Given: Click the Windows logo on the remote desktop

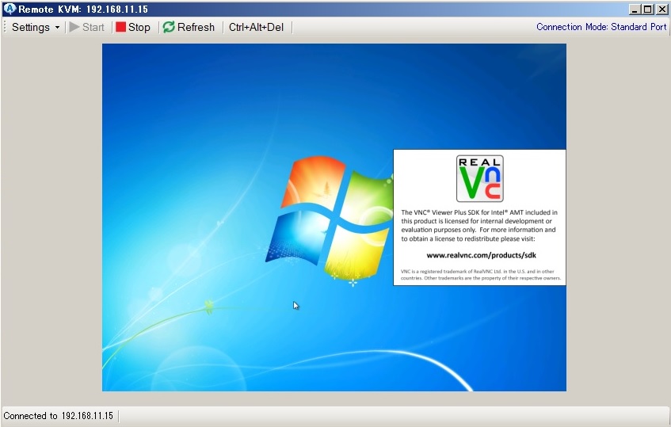Looking at the screenshot, I should (329, 219).
